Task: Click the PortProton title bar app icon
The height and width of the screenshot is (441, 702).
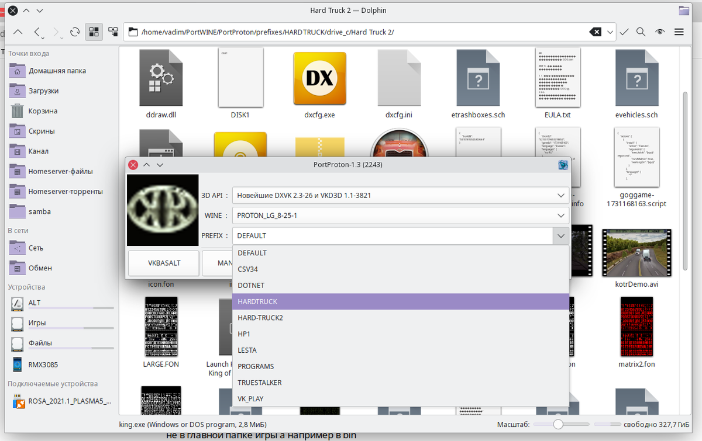Action: (x=563, y=165)
